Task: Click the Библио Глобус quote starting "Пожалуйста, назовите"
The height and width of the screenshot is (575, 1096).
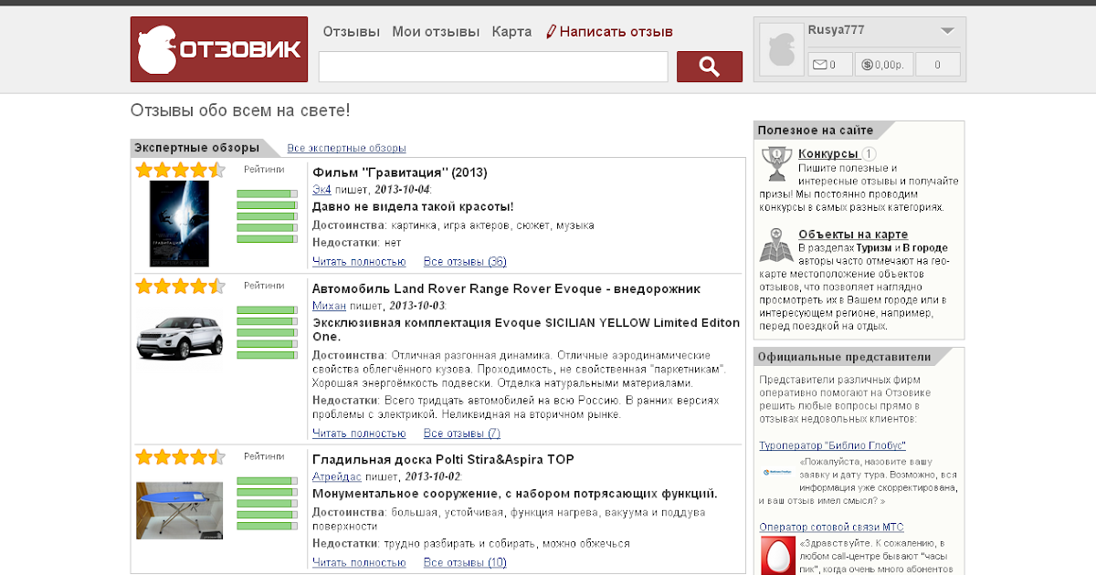Action: pos(859,481)
